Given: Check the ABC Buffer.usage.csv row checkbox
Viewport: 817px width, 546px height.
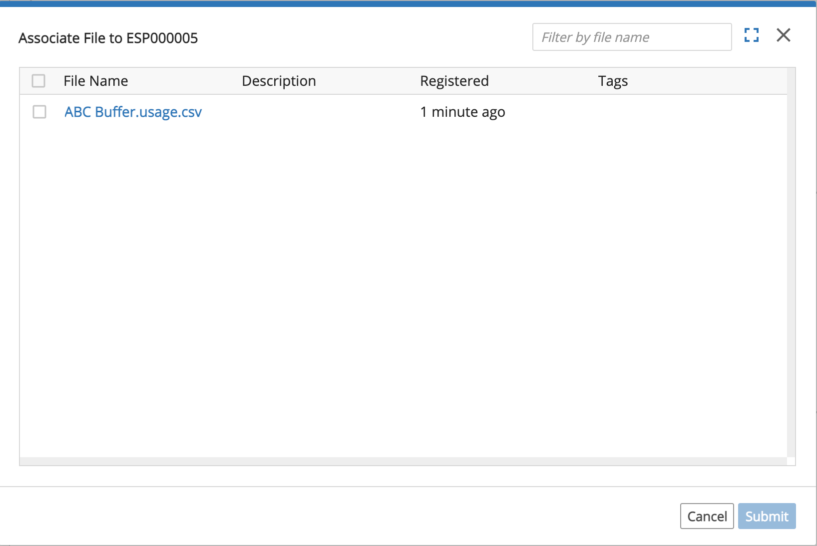Looking at the screenshot, I should 39,112.
